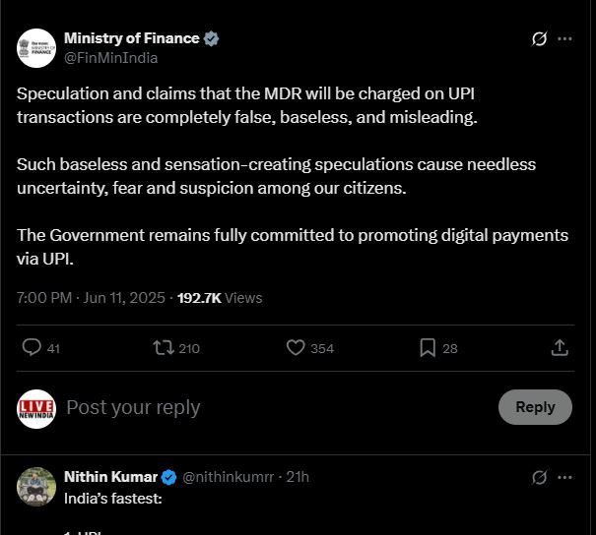Open the 7:00 PM Jun 11 timestamp

93,297
